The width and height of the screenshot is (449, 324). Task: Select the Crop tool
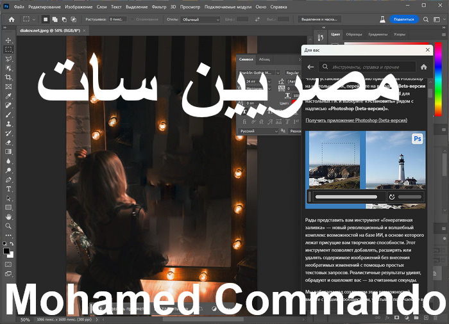click(8, 77)
